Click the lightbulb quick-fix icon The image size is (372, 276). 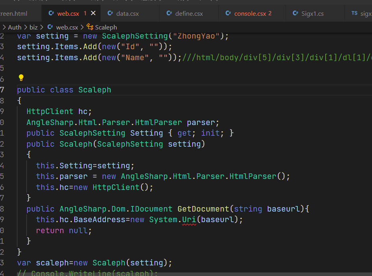[x=21, y=77]
